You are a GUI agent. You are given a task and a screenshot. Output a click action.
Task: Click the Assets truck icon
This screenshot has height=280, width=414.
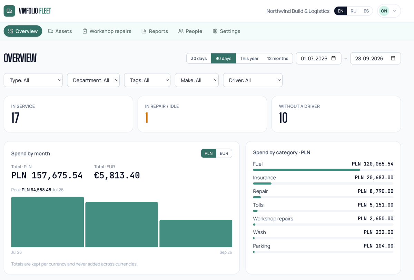point(50,31)
